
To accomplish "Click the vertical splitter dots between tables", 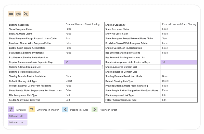I will point(103,67).
